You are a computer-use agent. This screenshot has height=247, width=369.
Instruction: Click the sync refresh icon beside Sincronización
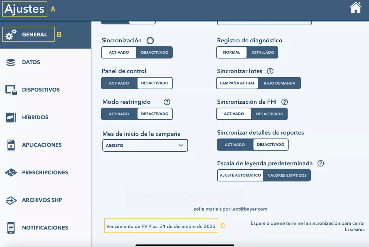150,40
